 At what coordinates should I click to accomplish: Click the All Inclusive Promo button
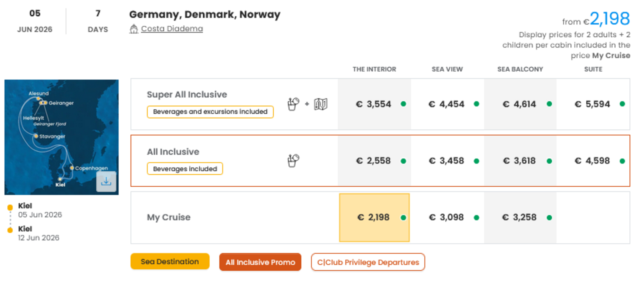coord(260,262)
